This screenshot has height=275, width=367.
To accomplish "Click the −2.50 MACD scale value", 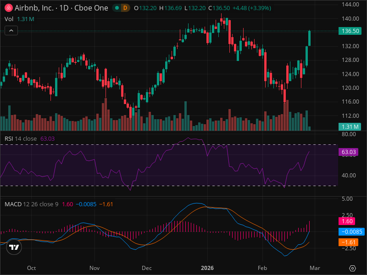I will coord(349,248).
